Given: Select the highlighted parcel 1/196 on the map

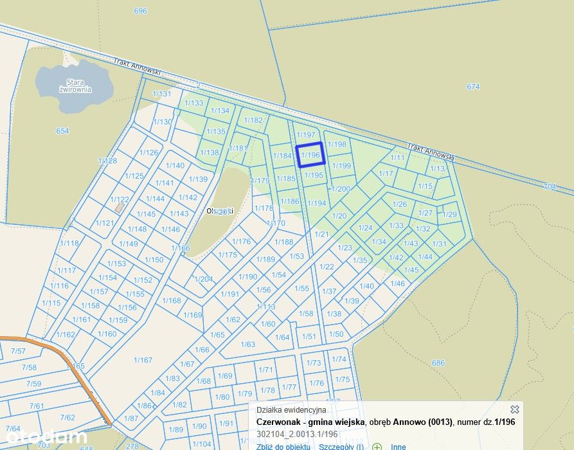Looking at the screenshot, I should (310, 155).
